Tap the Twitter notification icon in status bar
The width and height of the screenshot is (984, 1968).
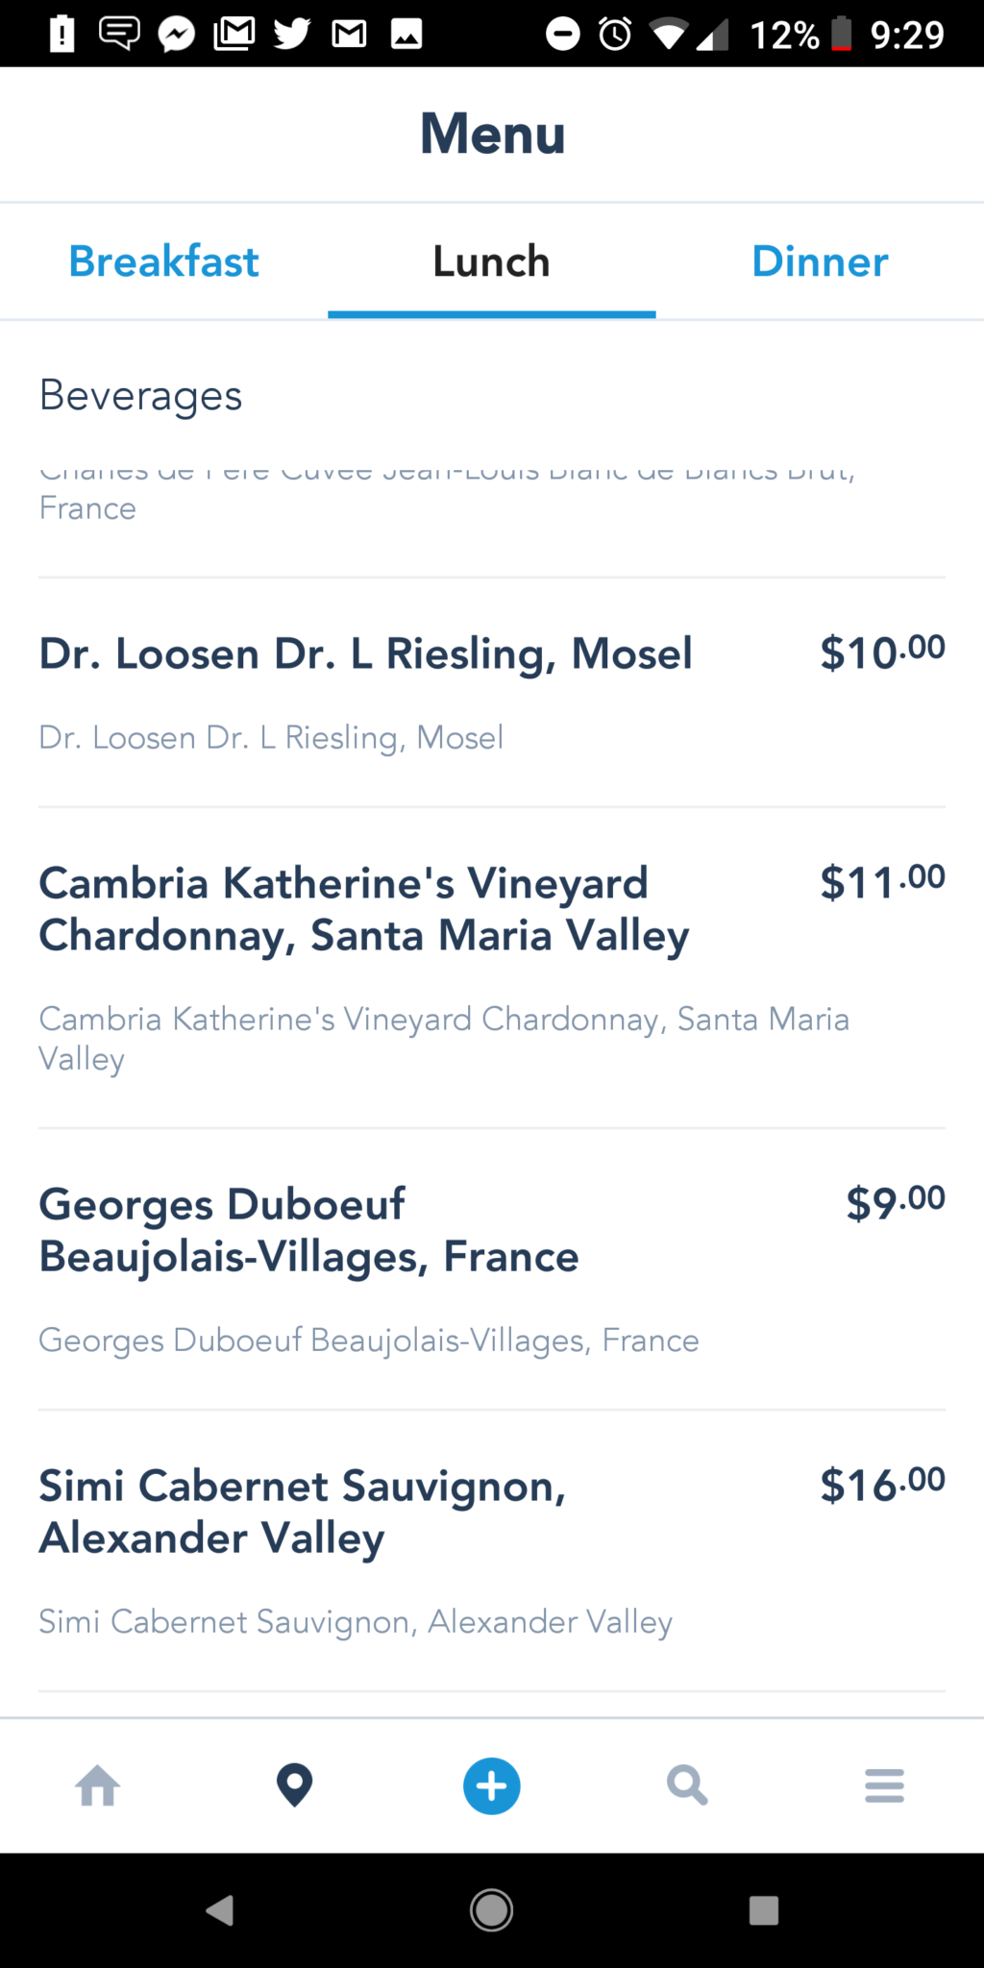[x=291, y=34]
